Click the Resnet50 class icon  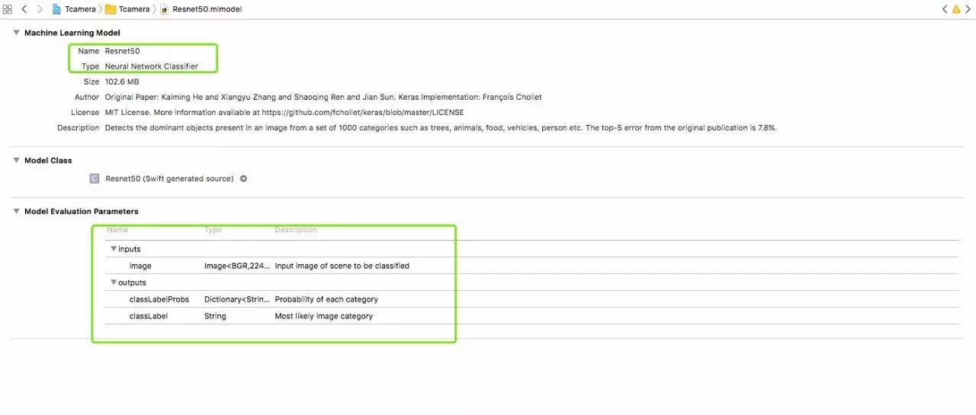point(94,179)
